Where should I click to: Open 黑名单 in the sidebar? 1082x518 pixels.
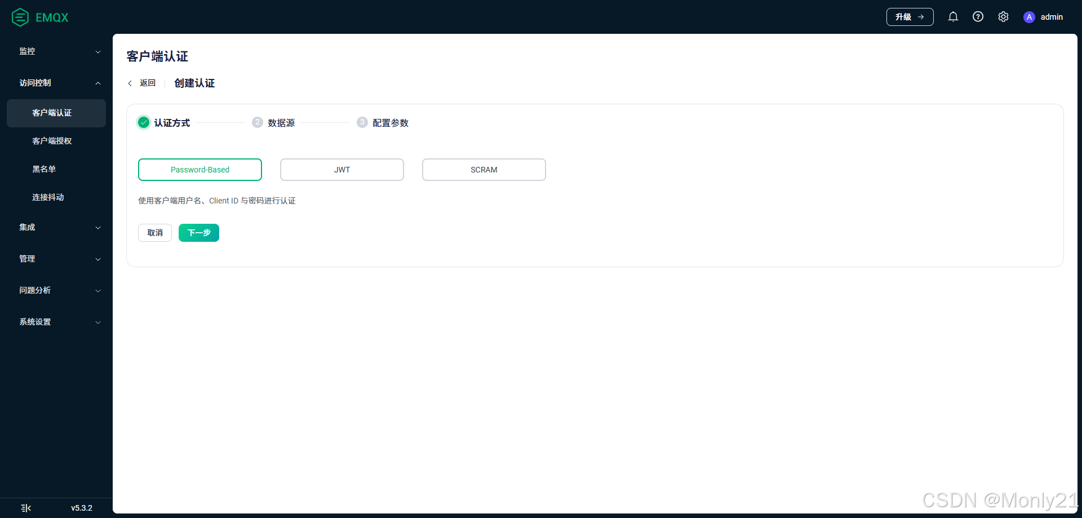click(x=56, y=170)
